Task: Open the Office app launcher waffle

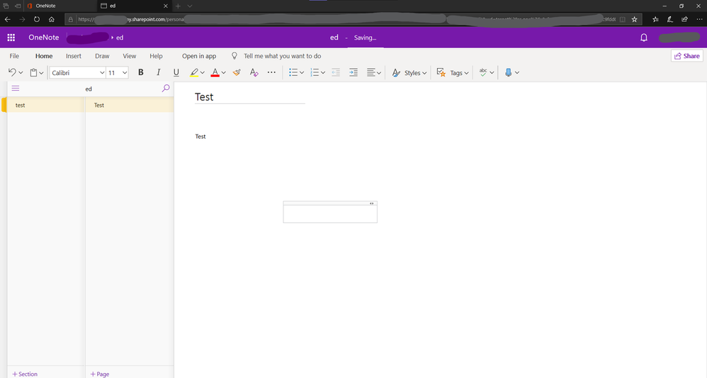Action: (x=11, y=38)
